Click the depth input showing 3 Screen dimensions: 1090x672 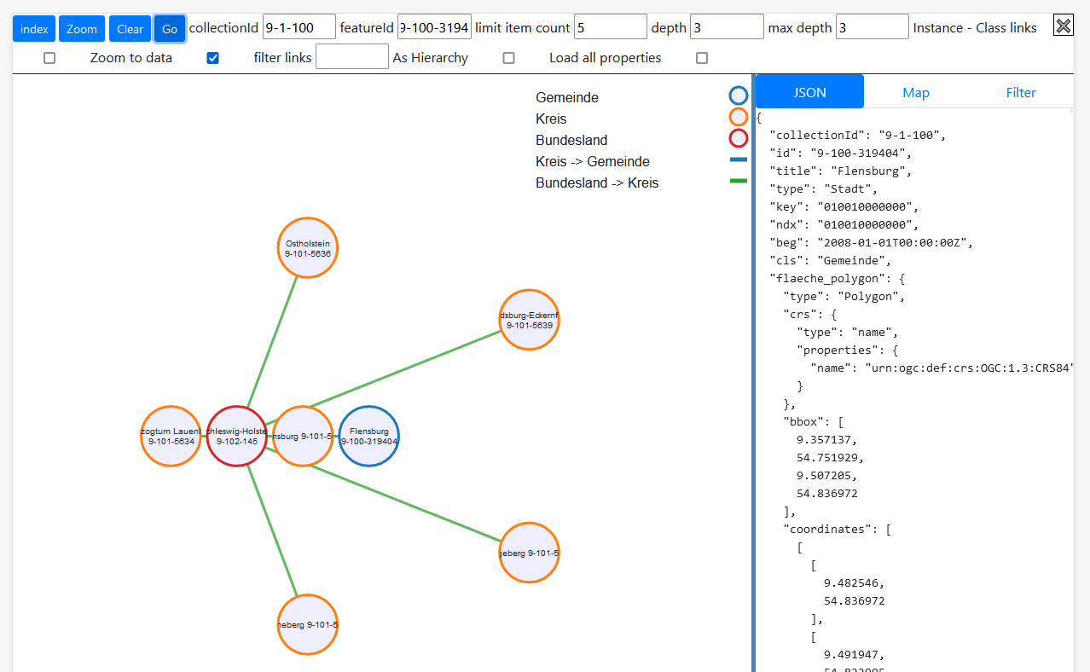click(727, 27)
